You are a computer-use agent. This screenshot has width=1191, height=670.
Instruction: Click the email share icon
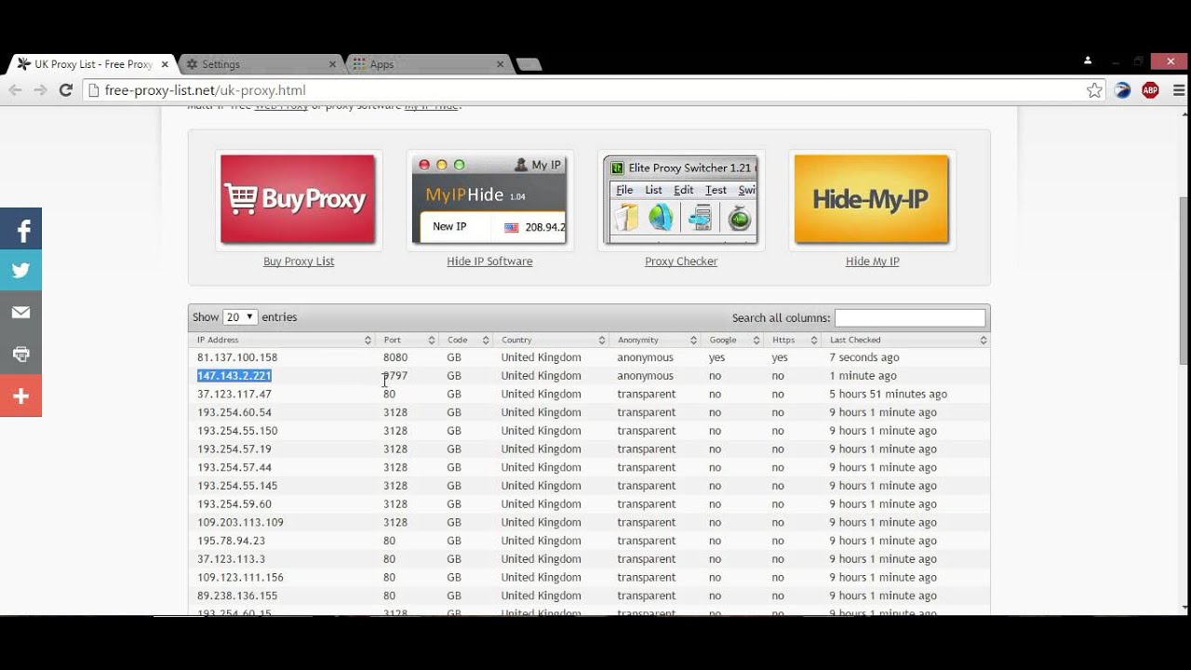[x=20, y=313]
